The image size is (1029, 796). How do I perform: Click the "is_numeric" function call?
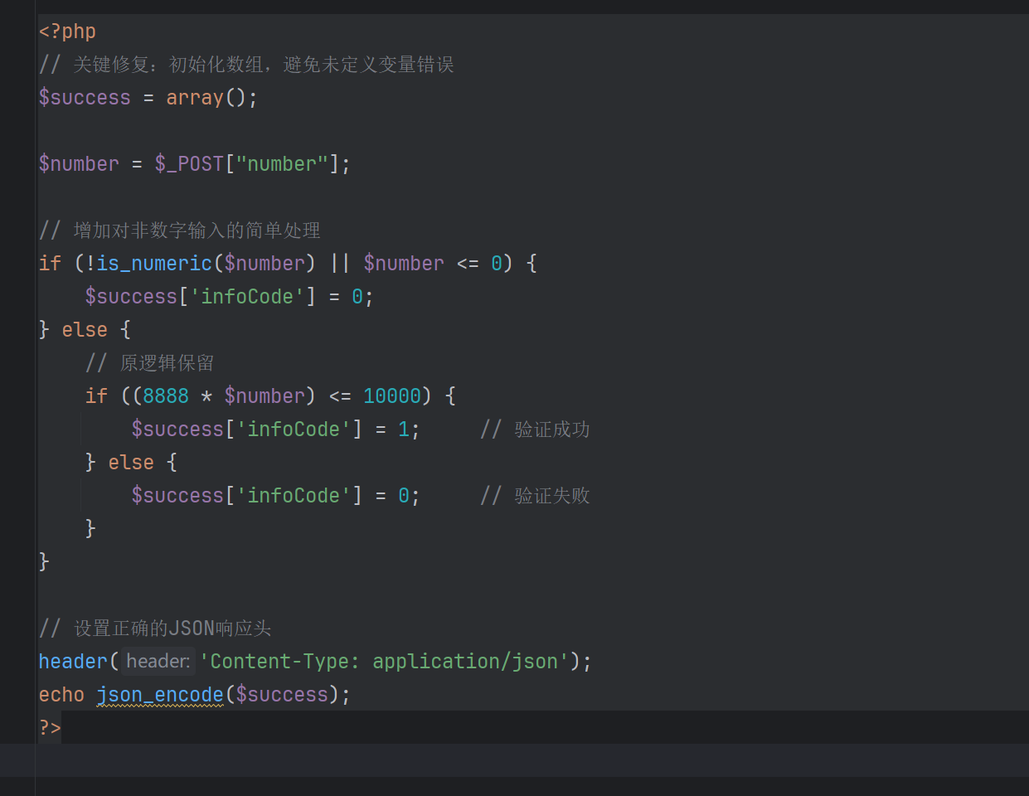point(154,264)
